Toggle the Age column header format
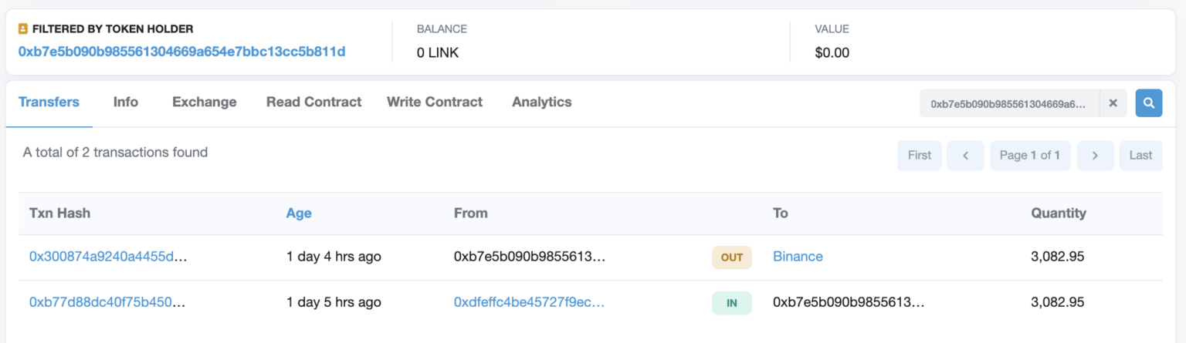 (x=299, y=213)
